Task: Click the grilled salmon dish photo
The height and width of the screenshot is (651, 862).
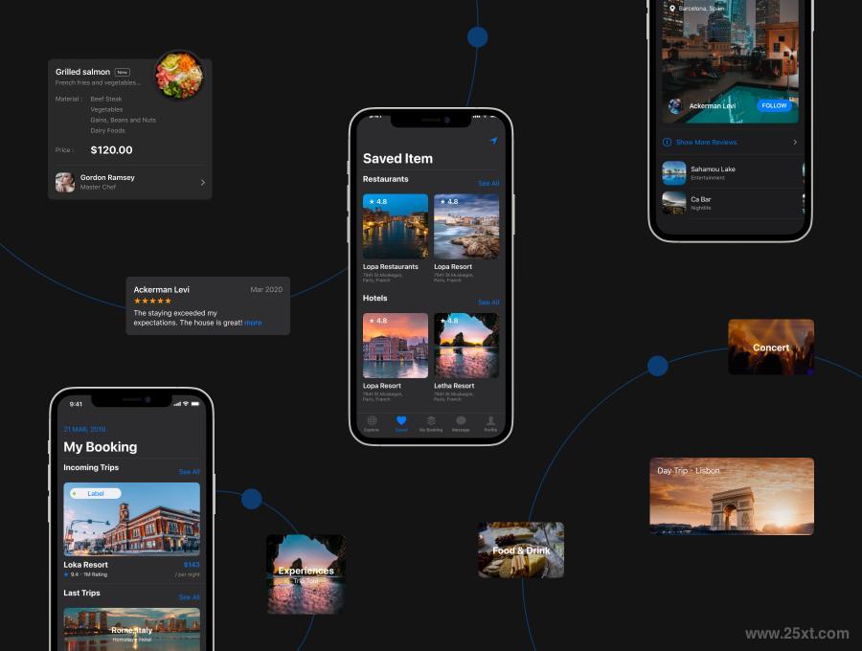Action: point(180,75)
